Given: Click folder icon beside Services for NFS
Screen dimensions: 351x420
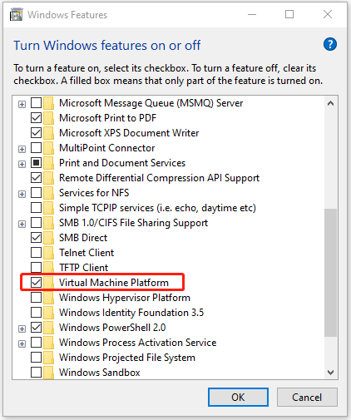Looking at the screenshot, I should 49,193.
